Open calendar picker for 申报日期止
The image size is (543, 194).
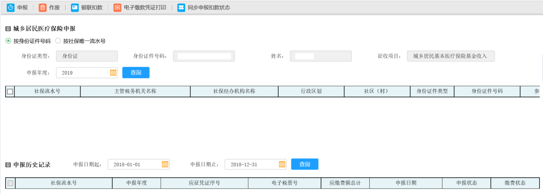[282, 164]
